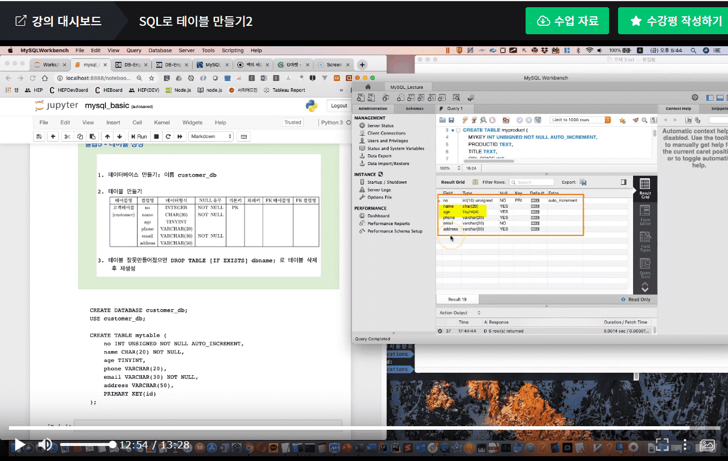Move Jupyter cell up with arrow
Viewport: 728px width, 461px height.
107,136
